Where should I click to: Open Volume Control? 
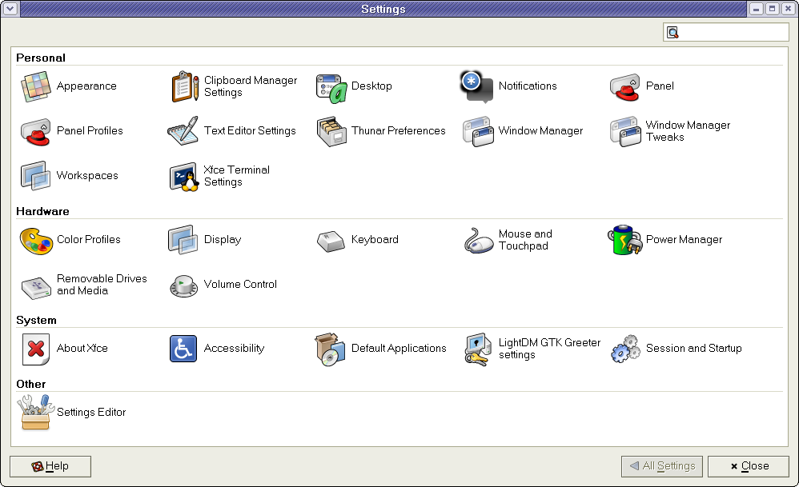tap(184, 285)
